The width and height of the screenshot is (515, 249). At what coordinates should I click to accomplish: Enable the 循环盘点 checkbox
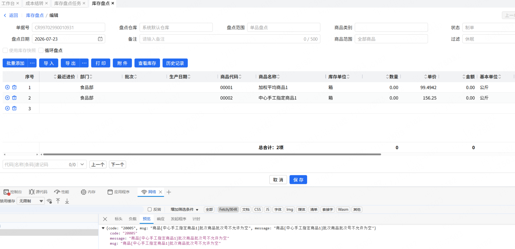[x=41, y=50]
